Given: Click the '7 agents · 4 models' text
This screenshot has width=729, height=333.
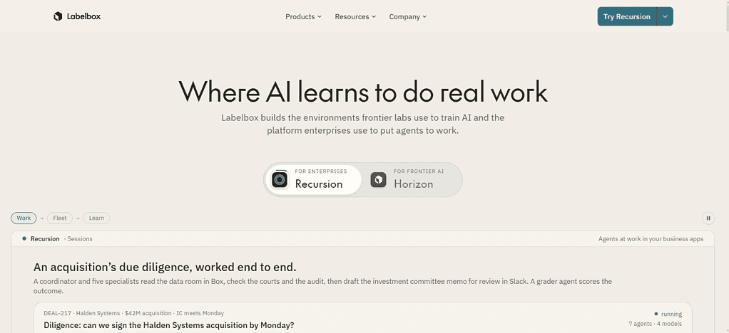Looking at the screenshot, I should tap(655, 323).
